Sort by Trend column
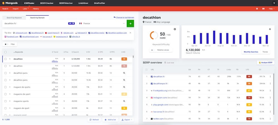The height and width of the screenshot is (125, 278). pyautogui.click(x=55, y=52)
